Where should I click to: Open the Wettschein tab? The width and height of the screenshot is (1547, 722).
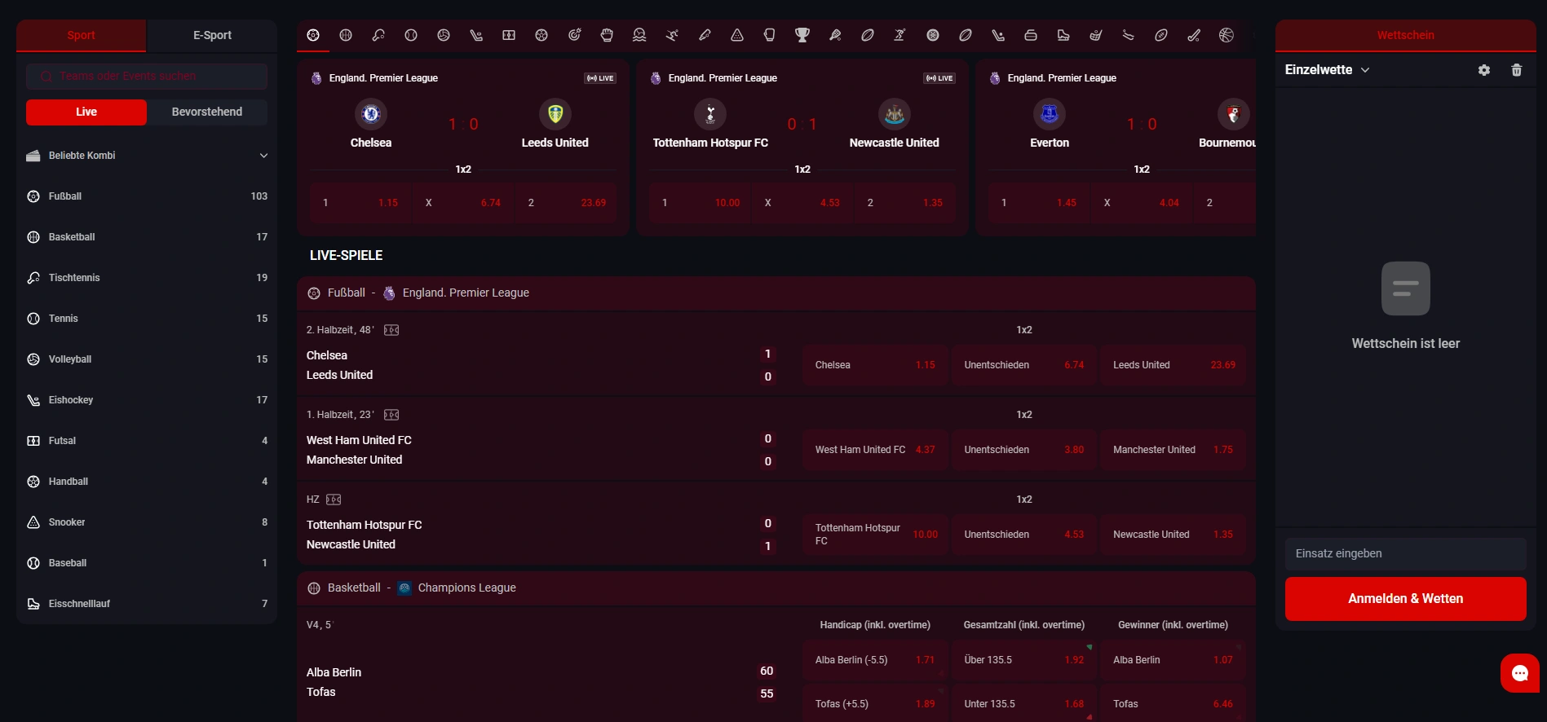tap(1406, 35)
